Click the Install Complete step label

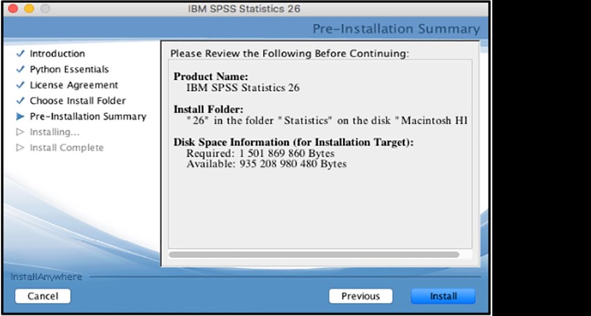tap(67, 148)
